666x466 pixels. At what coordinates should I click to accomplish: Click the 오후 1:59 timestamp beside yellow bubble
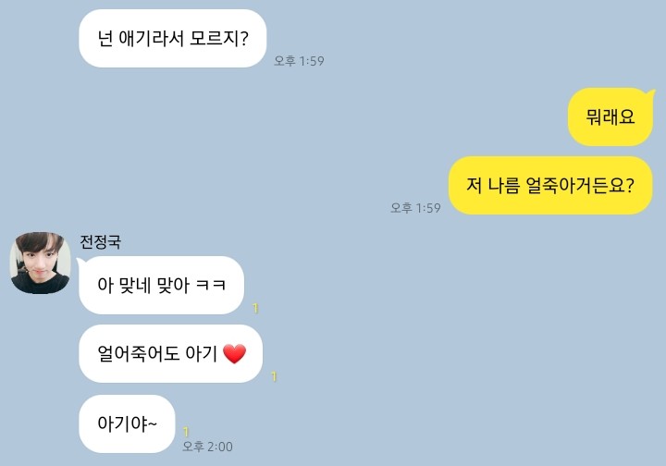pyautogui.click(x=415, y=207)
